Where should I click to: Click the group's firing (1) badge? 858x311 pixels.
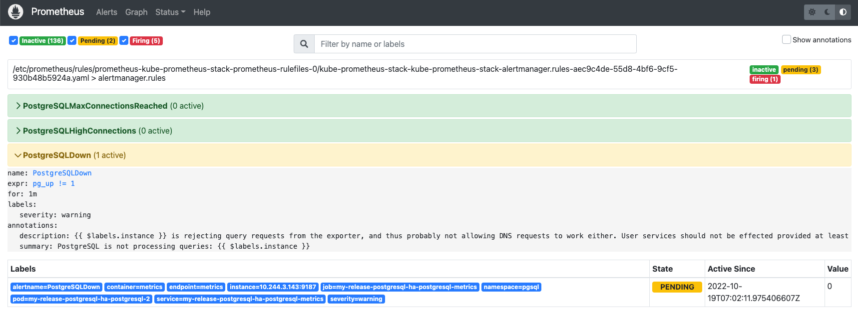pyautogui.click(x=765, y=79)
